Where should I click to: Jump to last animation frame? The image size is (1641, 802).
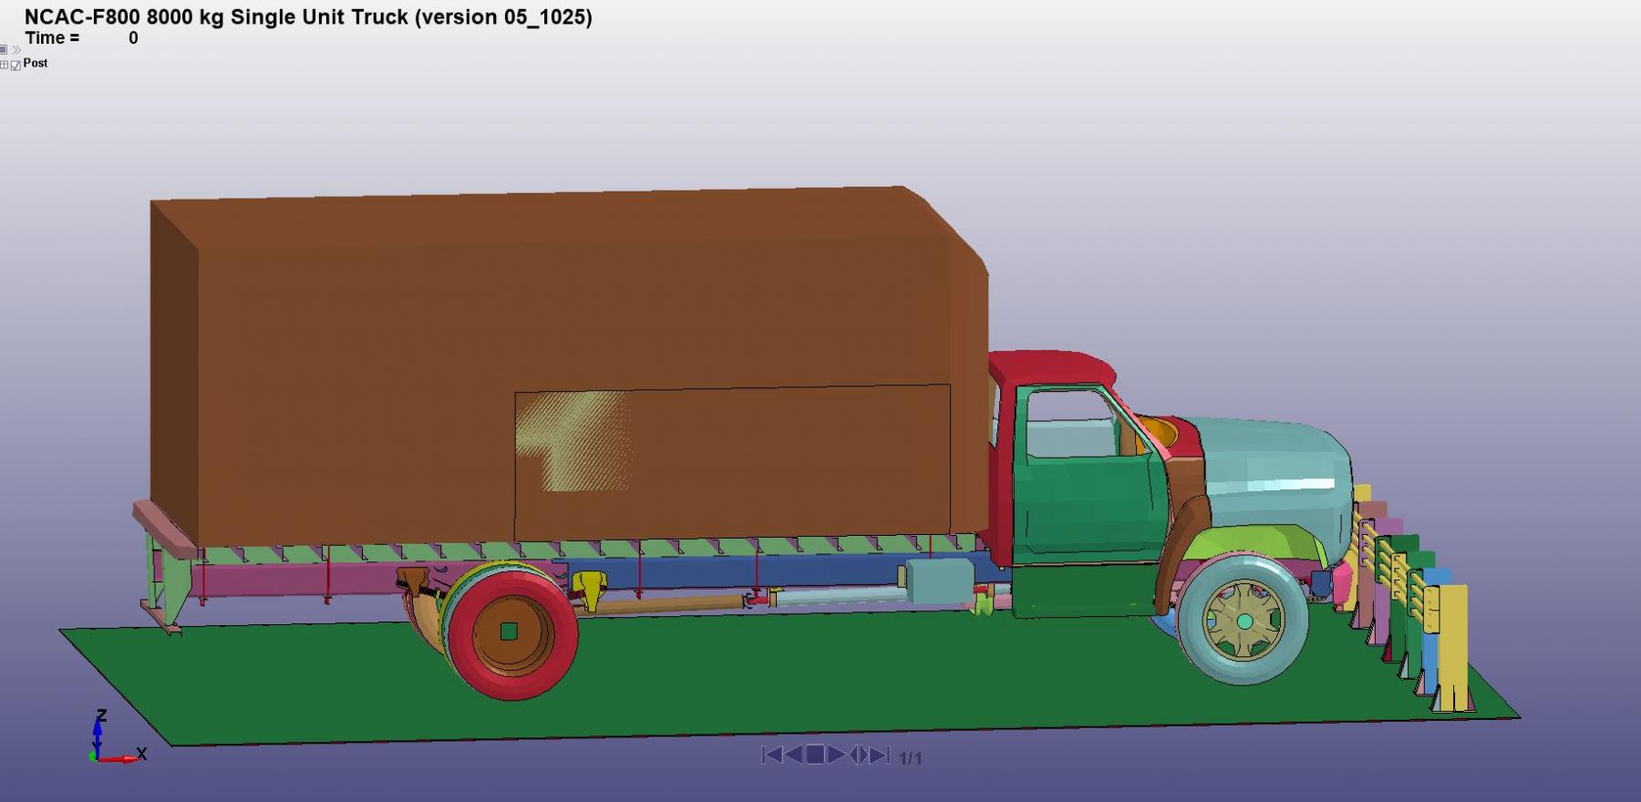(880, 755)
